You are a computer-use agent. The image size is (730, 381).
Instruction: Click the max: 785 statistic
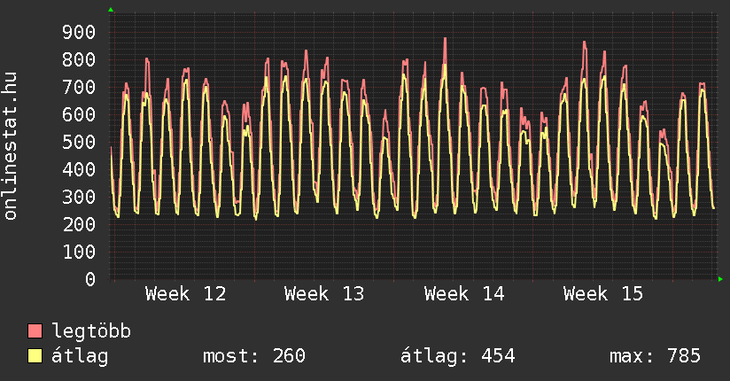click(655, 356)
